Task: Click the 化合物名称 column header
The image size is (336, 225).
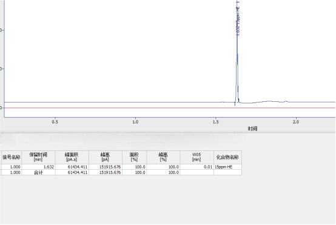Action: pyautogui.click(x=227, y=157)
